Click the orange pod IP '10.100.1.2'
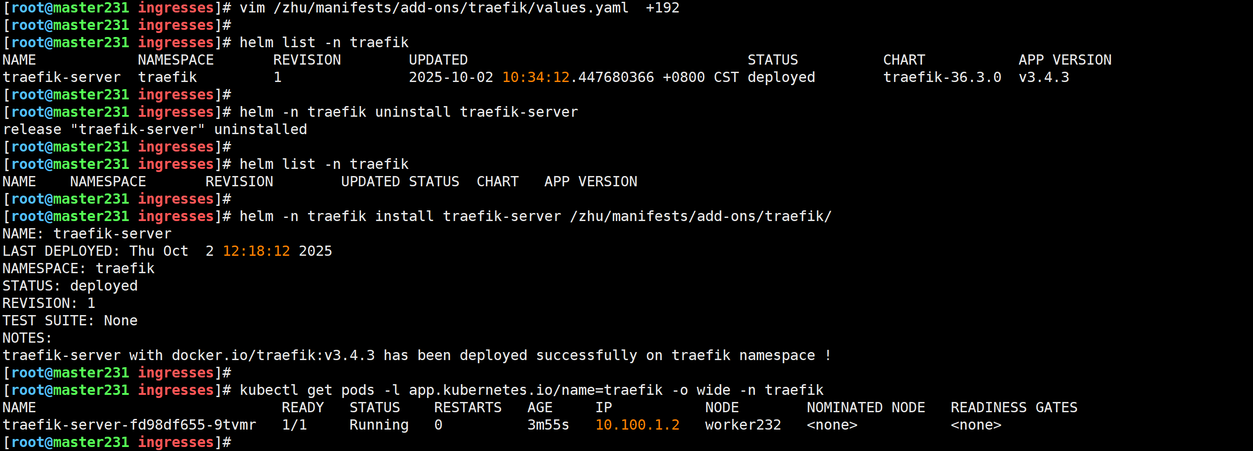The height and width of the screenshot is (451, 1253). click(637, 425)
